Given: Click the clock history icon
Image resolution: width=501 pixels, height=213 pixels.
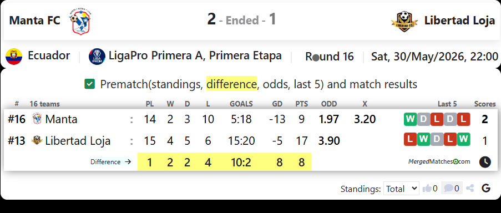Looking at the screenshot, I should (x=485, y=162).
